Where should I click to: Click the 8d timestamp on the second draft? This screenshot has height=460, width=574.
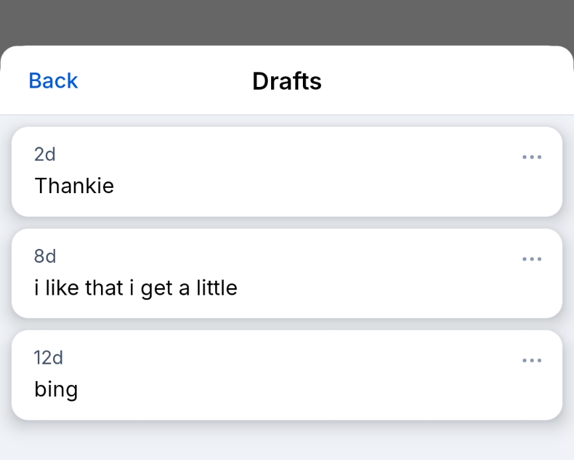coord(45,256)
